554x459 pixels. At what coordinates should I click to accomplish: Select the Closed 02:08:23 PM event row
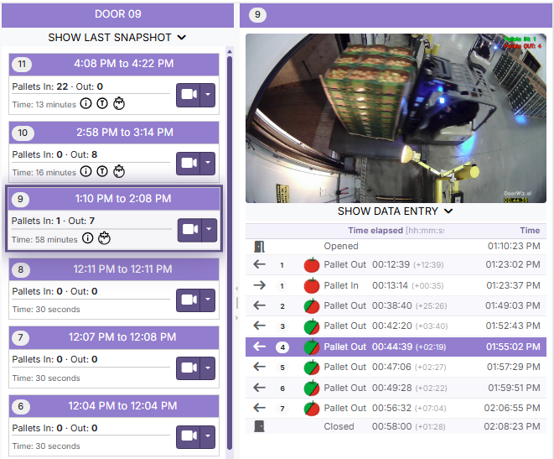pos(396,426)
